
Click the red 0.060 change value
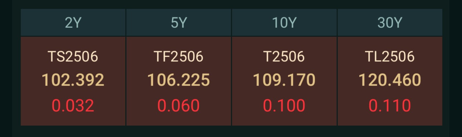click(x=179, y=106)
